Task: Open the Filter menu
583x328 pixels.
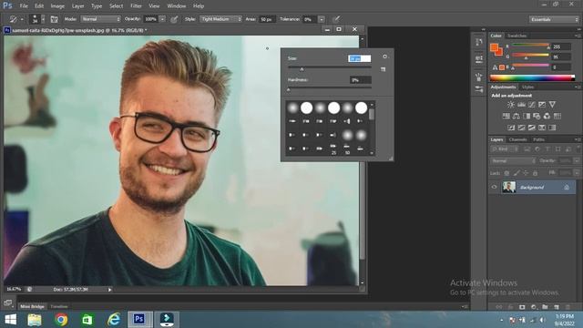Action: coord(136,6)
